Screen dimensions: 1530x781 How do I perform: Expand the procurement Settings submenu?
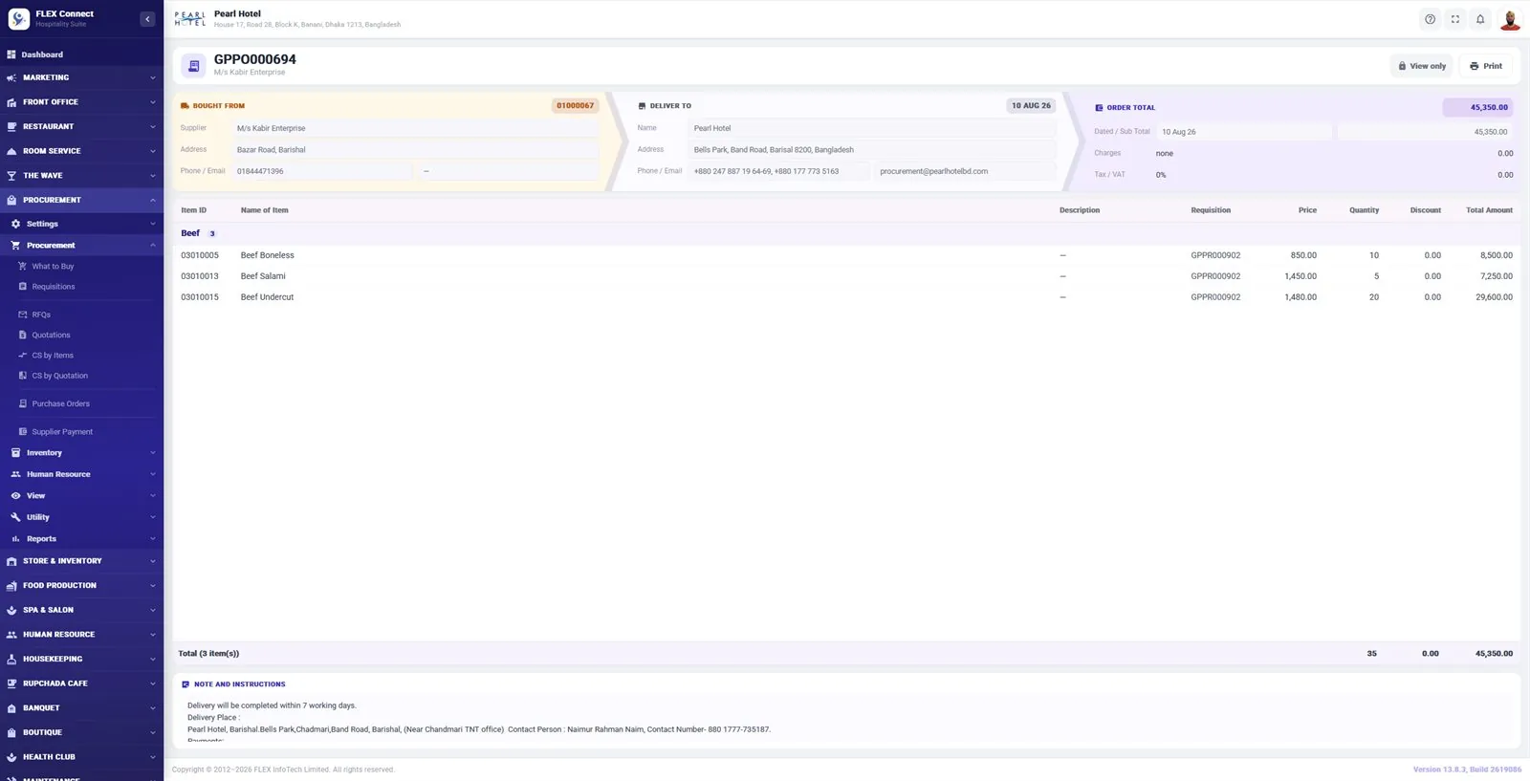tap(81, 224)
